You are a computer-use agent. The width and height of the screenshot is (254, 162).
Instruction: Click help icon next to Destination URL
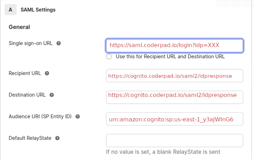(52, 95)
